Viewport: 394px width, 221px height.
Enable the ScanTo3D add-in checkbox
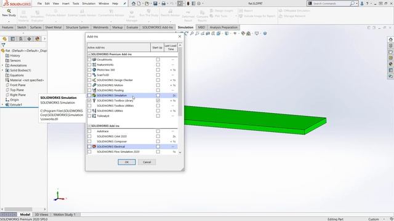click(x=89, y=75)
